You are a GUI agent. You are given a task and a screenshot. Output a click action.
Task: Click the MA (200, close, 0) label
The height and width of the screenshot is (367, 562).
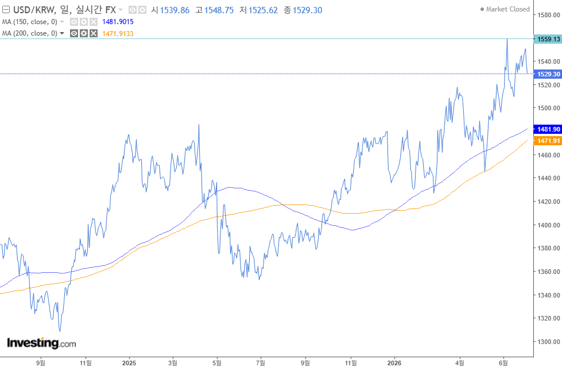tap(30, 33)
